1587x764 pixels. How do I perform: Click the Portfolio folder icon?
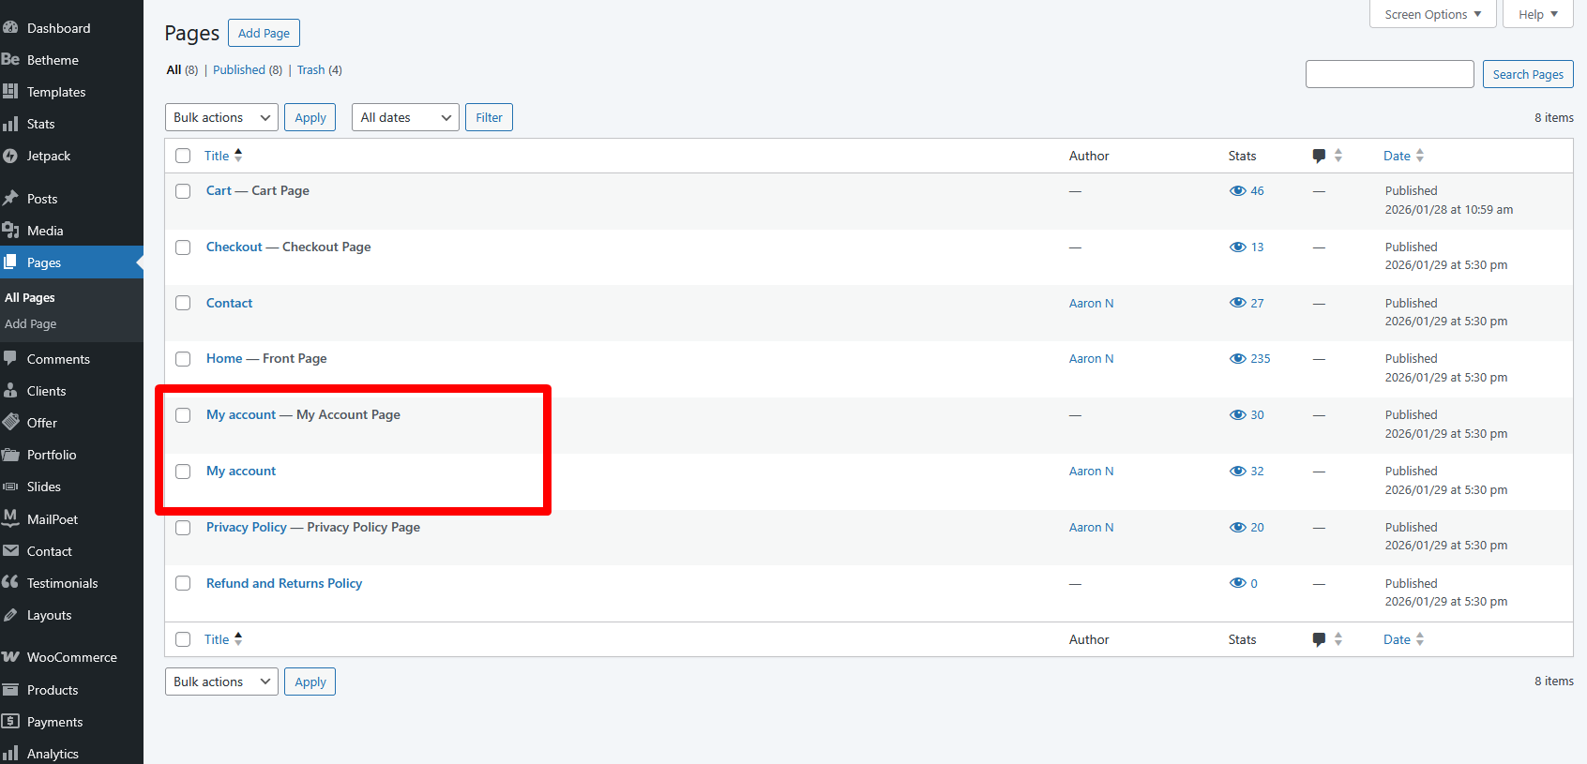(10, 455)
